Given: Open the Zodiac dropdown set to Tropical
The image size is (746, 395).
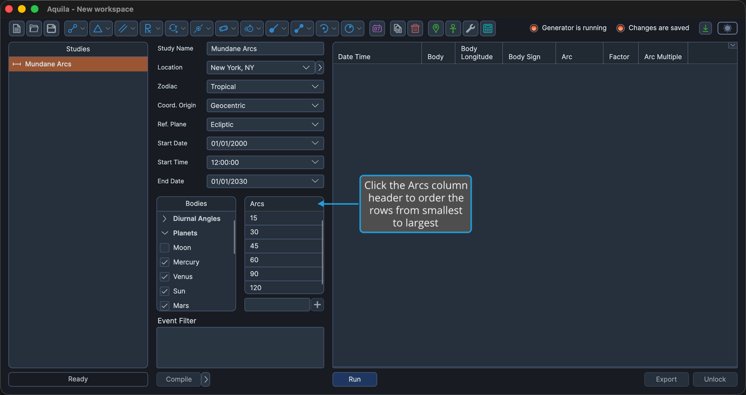Looking at the screenshot, I should 265,86.
